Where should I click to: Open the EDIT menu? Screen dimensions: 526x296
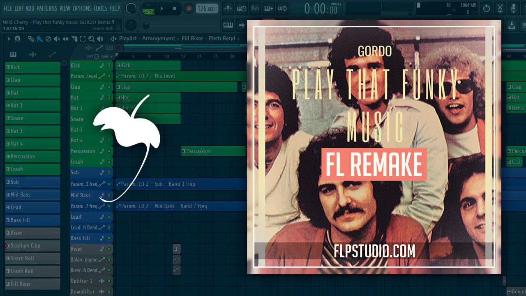point(19,8)
